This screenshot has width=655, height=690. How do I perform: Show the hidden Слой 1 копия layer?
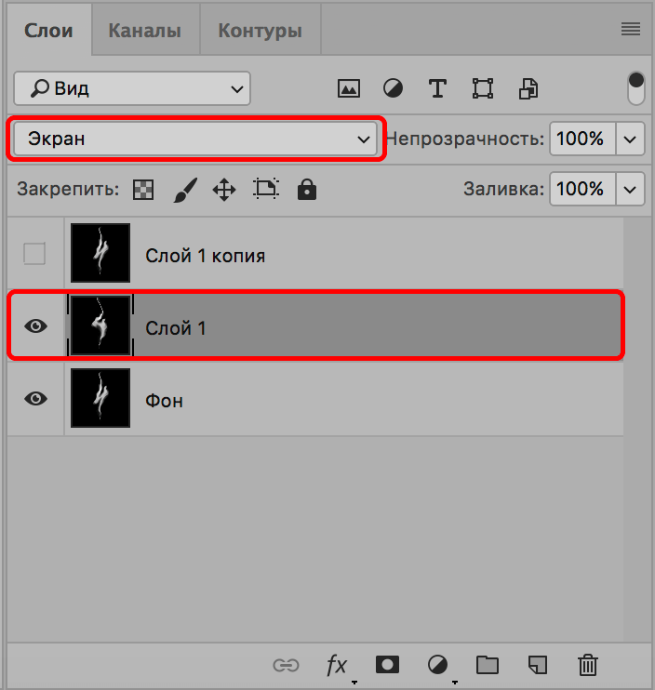pyautogui.click(x=34, y=254)
